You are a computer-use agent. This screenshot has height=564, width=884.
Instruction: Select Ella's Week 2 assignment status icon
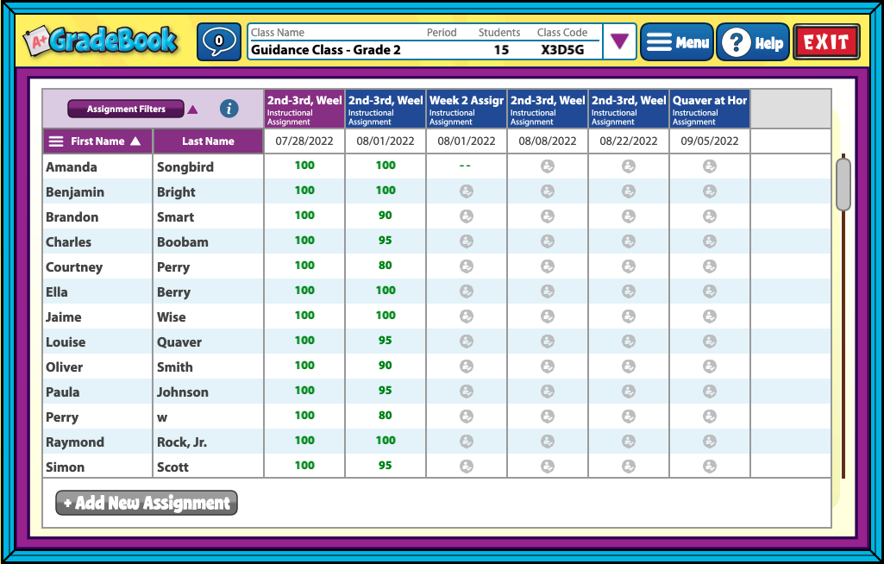(467, 291)
